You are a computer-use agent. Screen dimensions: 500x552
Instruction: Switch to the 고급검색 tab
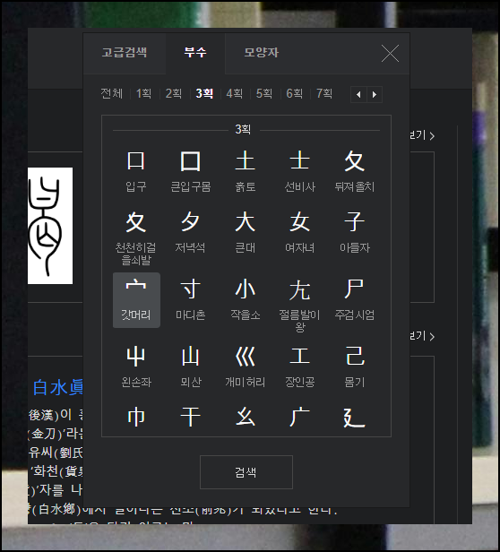(x=125, y=53)
